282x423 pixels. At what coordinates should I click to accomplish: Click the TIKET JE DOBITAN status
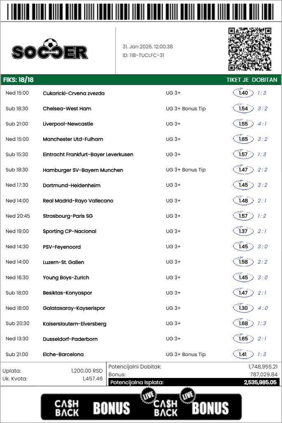(x=252, y=80)
